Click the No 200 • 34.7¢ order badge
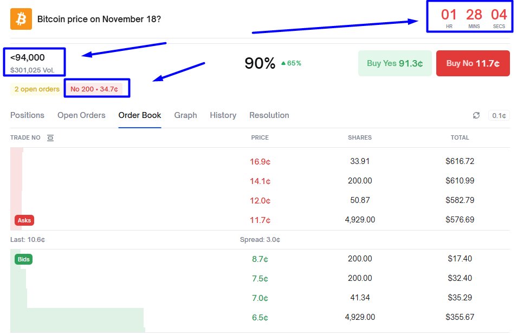Screen dimensions: 517x335 94,89
